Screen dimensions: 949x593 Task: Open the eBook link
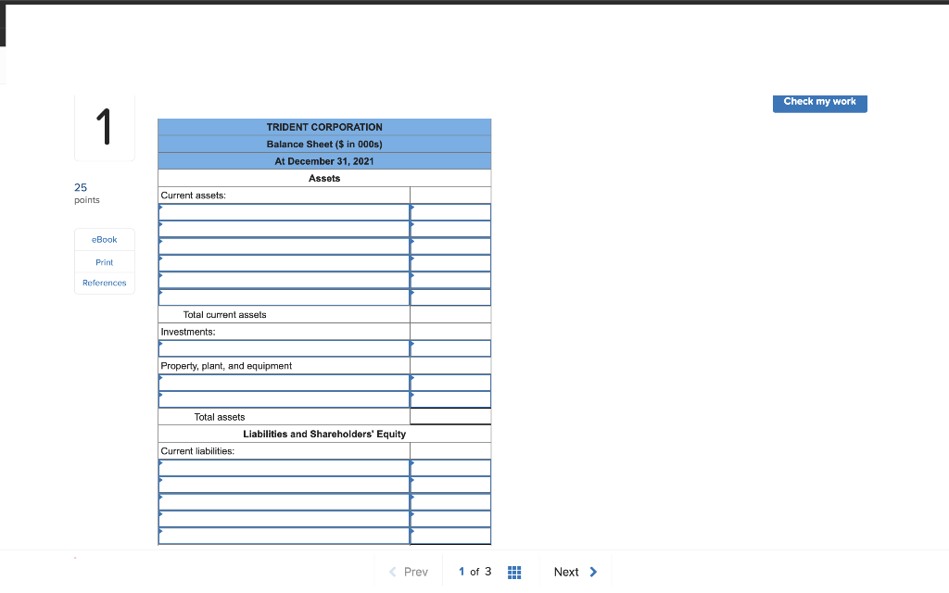(x=104, y=239)
